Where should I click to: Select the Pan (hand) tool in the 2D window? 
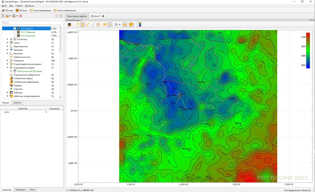click(78, 25)
